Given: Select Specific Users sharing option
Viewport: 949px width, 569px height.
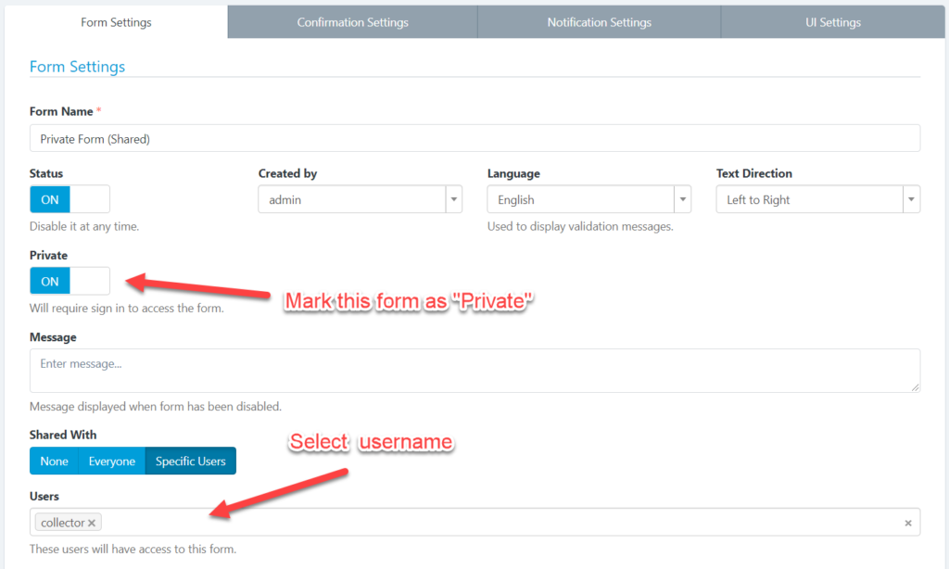Looking at the screenshot, I should coord(190,461).
